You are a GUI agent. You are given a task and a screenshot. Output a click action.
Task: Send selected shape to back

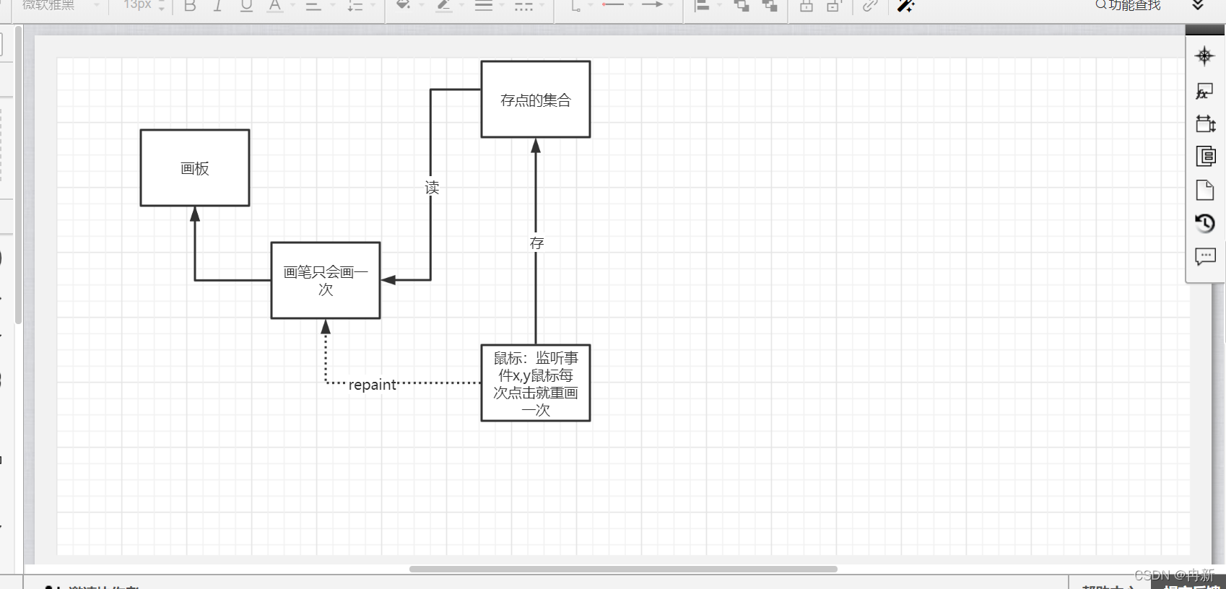[770, 6]
